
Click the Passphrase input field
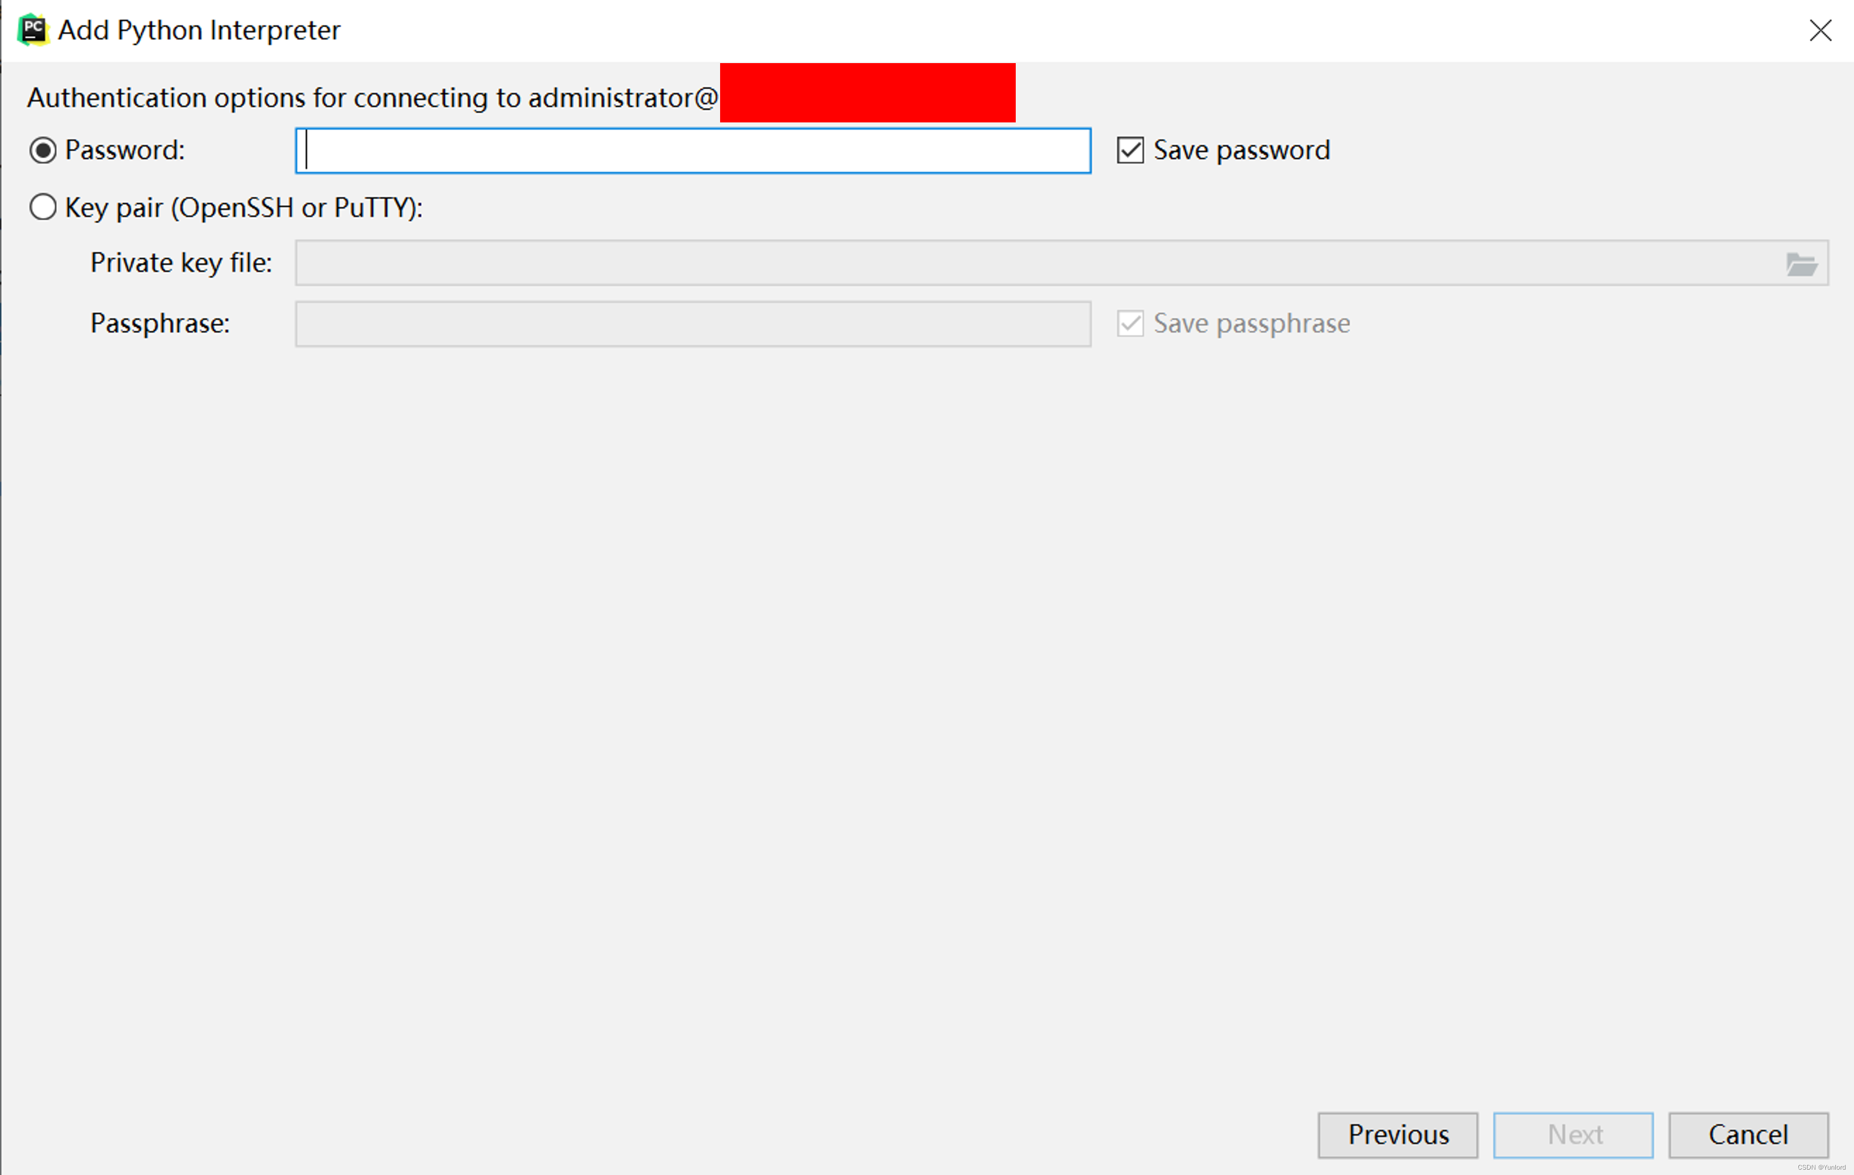693,323
